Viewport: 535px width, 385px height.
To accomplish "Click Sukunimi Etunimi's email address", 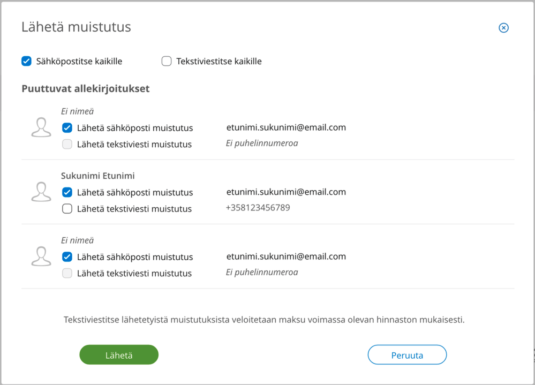I will (x=286, y=192).
